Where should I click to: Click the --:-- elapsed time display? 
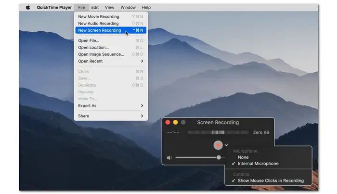point(173,132)
